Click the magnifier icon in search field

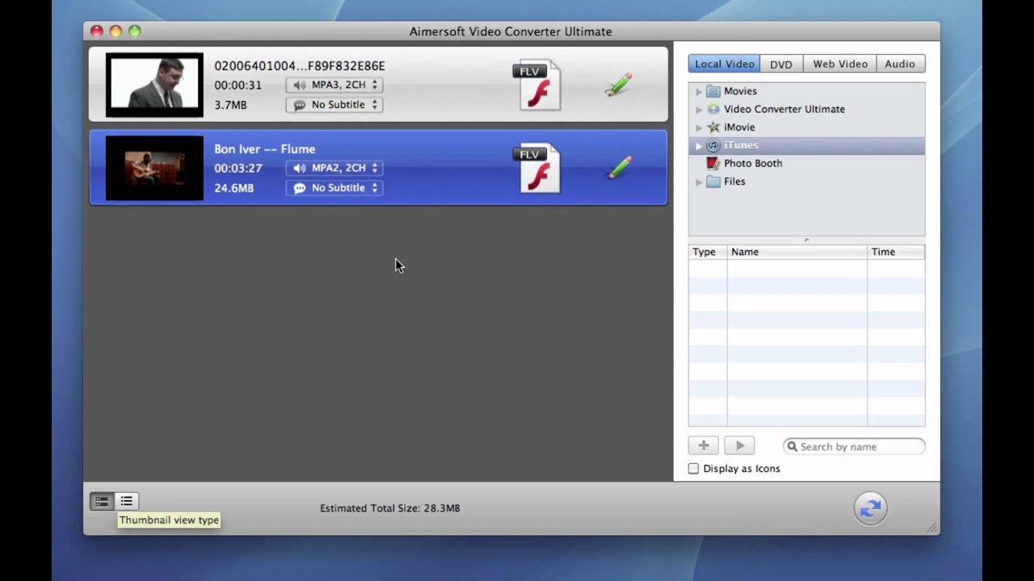(792, 446)
